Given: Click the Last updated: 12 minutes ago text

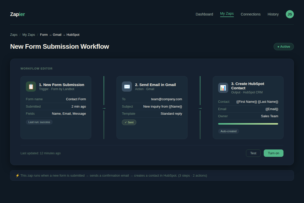Looking at the screenshot, I should tap(41, 153).
